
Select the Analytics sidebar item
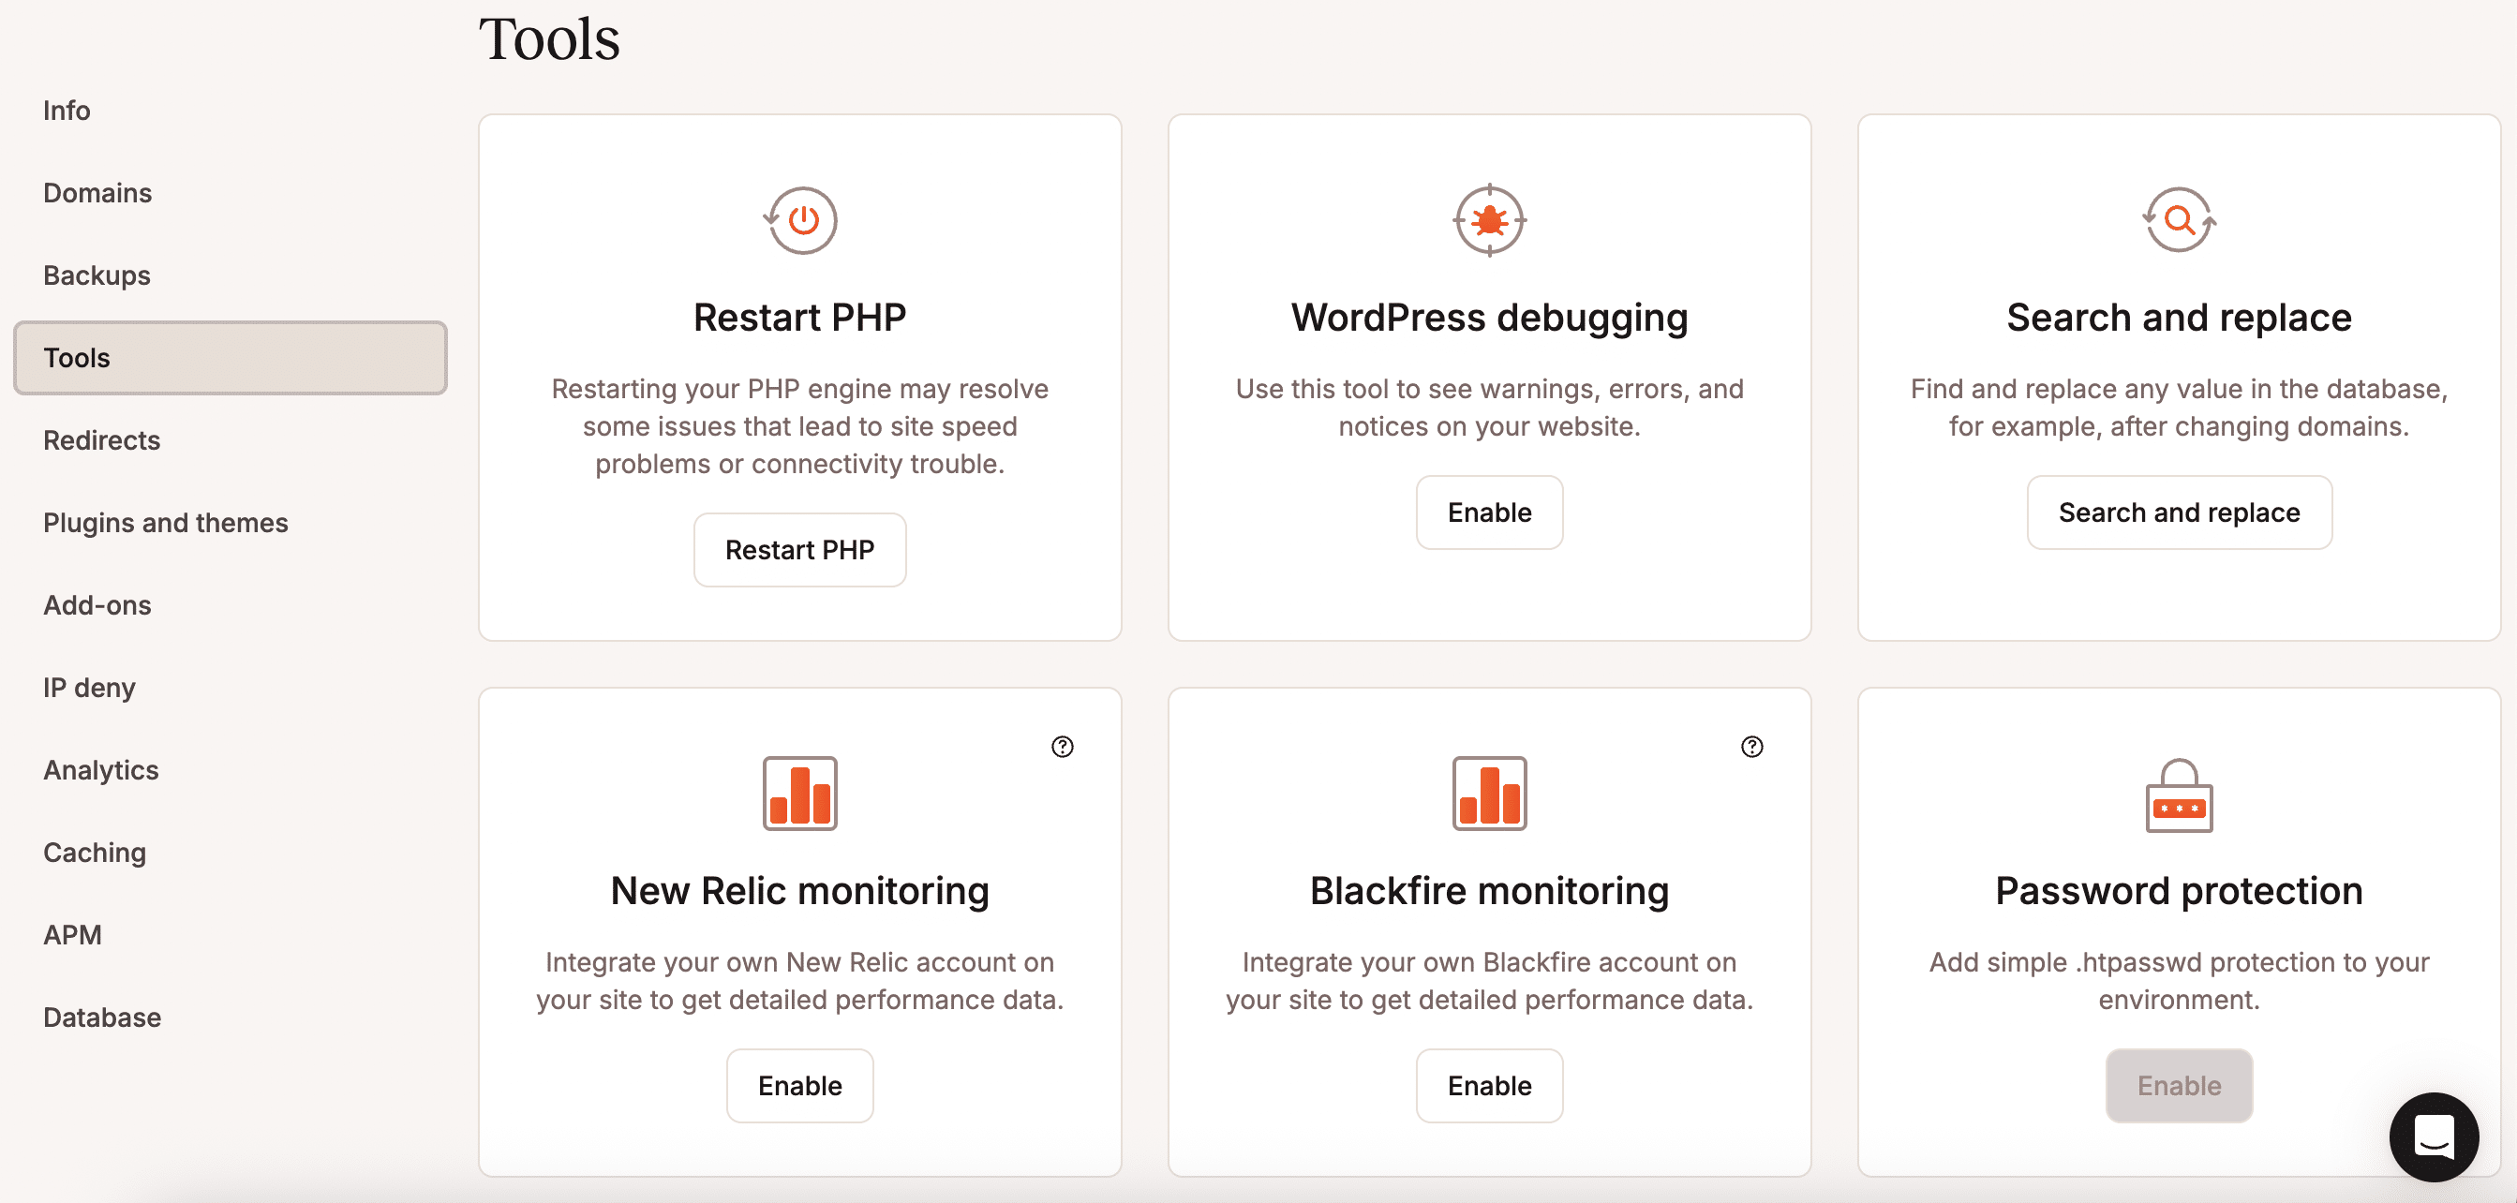[x=99, y=769]
